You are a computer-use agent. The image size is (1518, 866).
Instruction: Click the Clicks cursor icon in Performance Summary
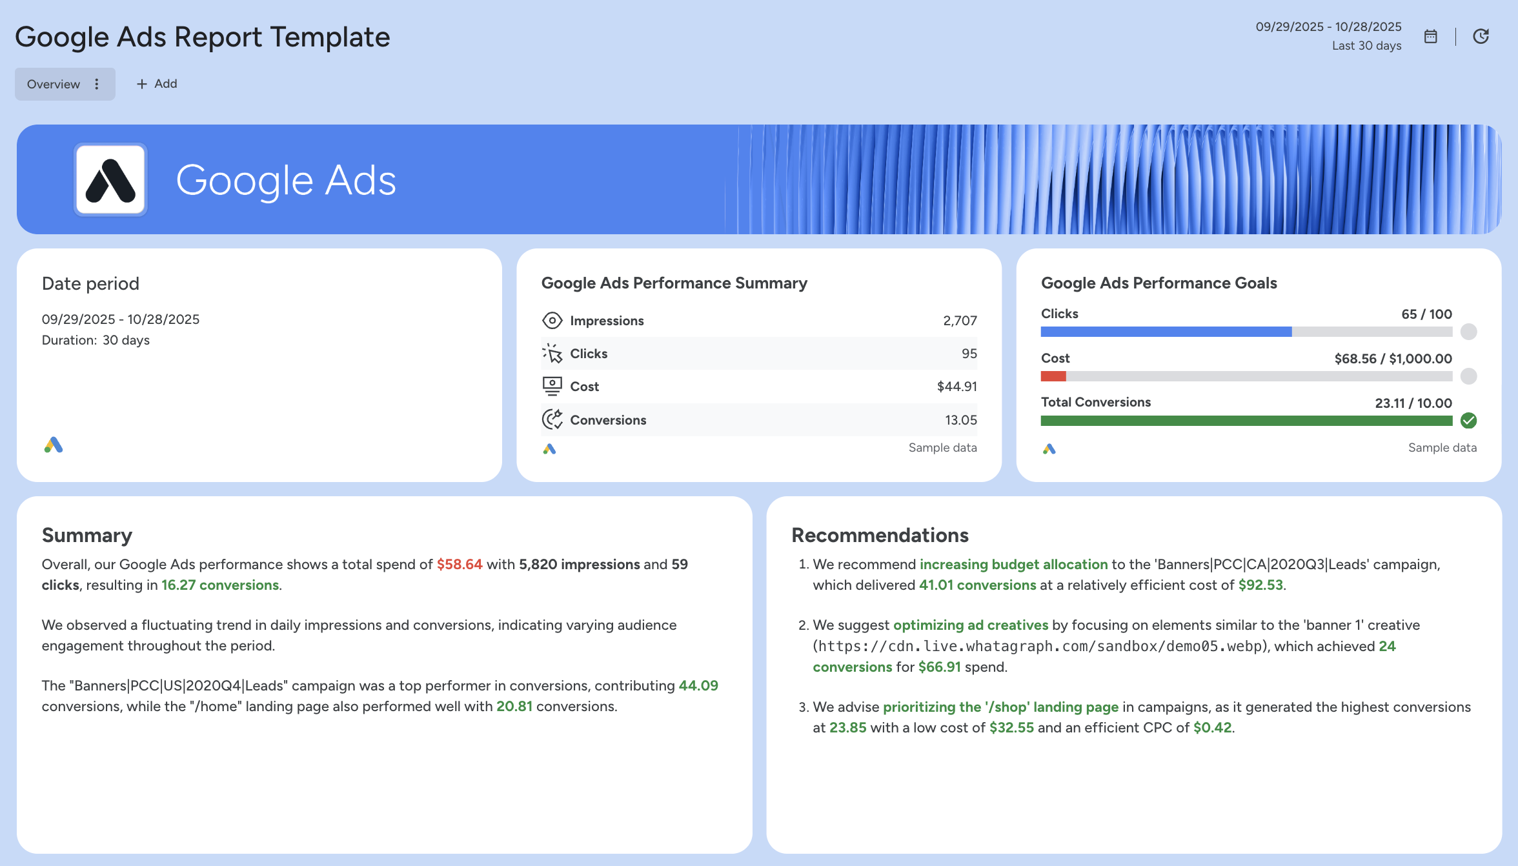coord(552,353)
